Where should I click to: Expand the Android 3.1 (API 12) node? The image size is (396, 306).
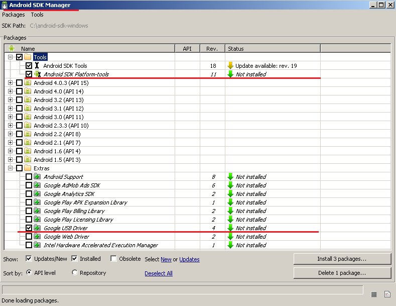click(x=10, y=108)
